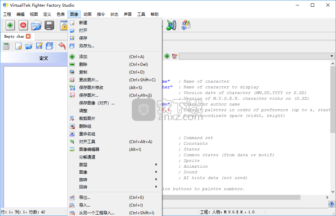Open the 工具 menu

141,14
